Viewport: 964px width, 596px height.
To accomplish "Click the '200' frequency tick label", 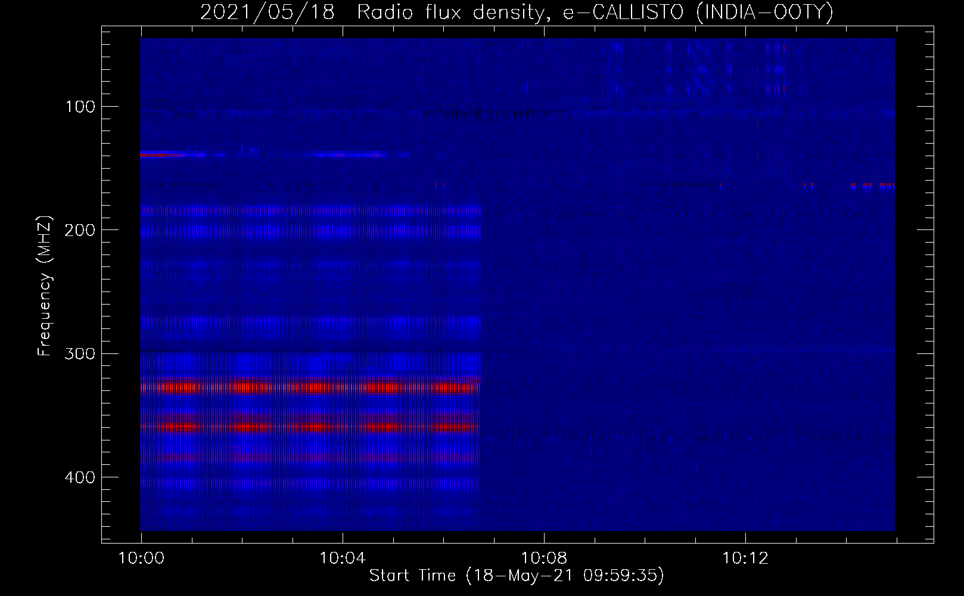I will (x=80, y=230).
